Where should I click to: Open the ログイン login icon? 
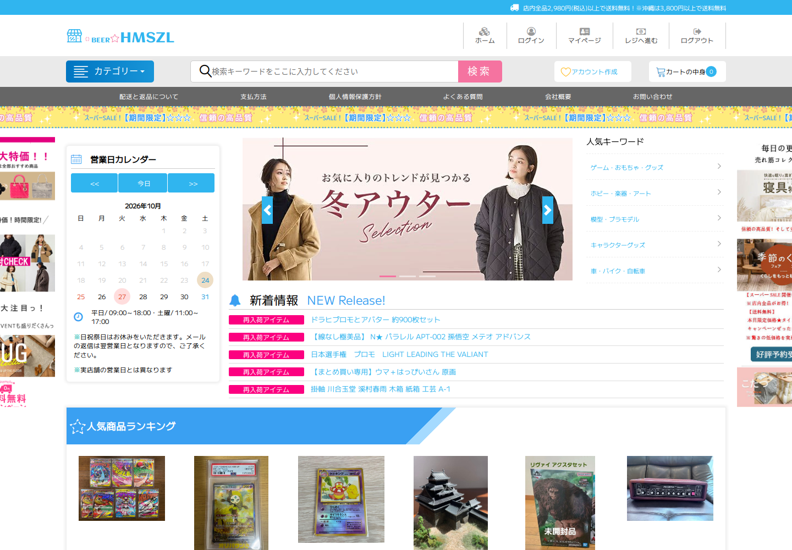tap(531, 31)
